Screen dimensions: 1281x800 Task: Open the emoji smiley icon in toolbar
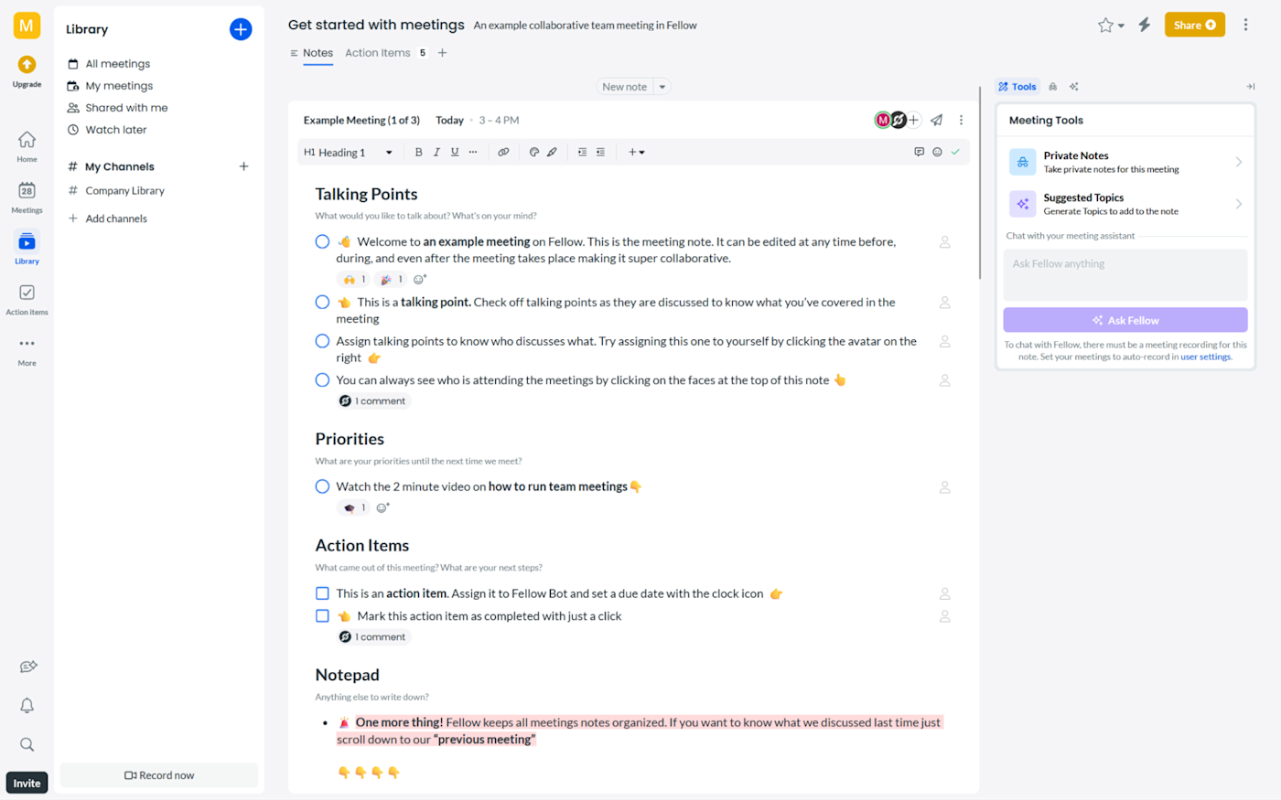pyautogui.click(x=937, y=152)
